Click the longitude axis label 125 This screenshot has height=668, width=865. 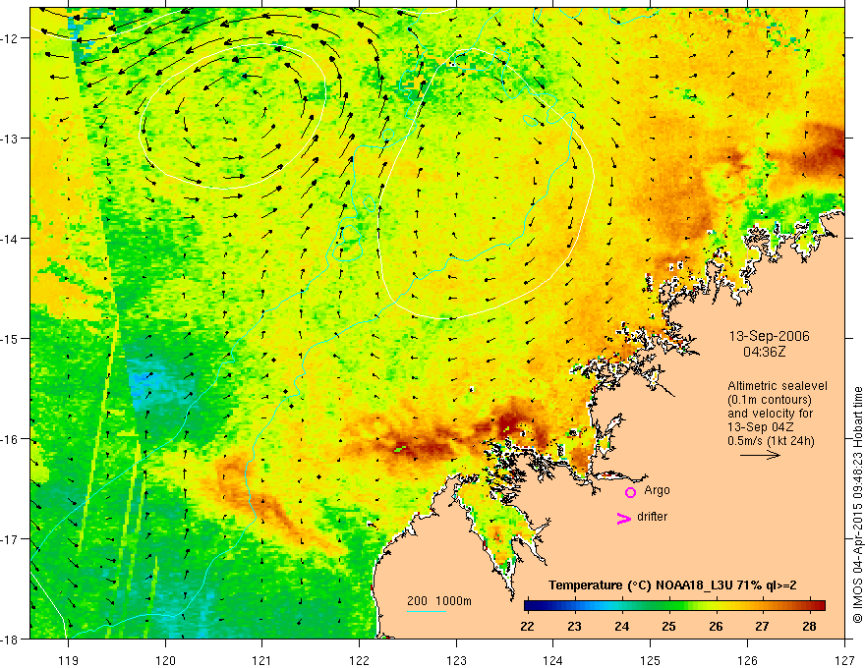[x=651, y=660]
